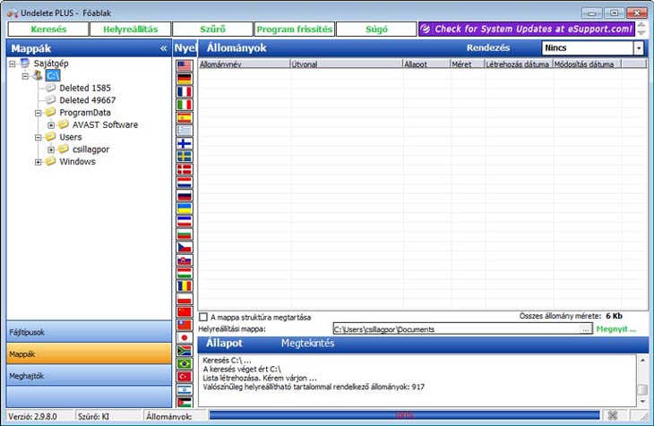Click the Helyreállítás button
This screenshot has height=426, width=654.
[x=130, y=30]
